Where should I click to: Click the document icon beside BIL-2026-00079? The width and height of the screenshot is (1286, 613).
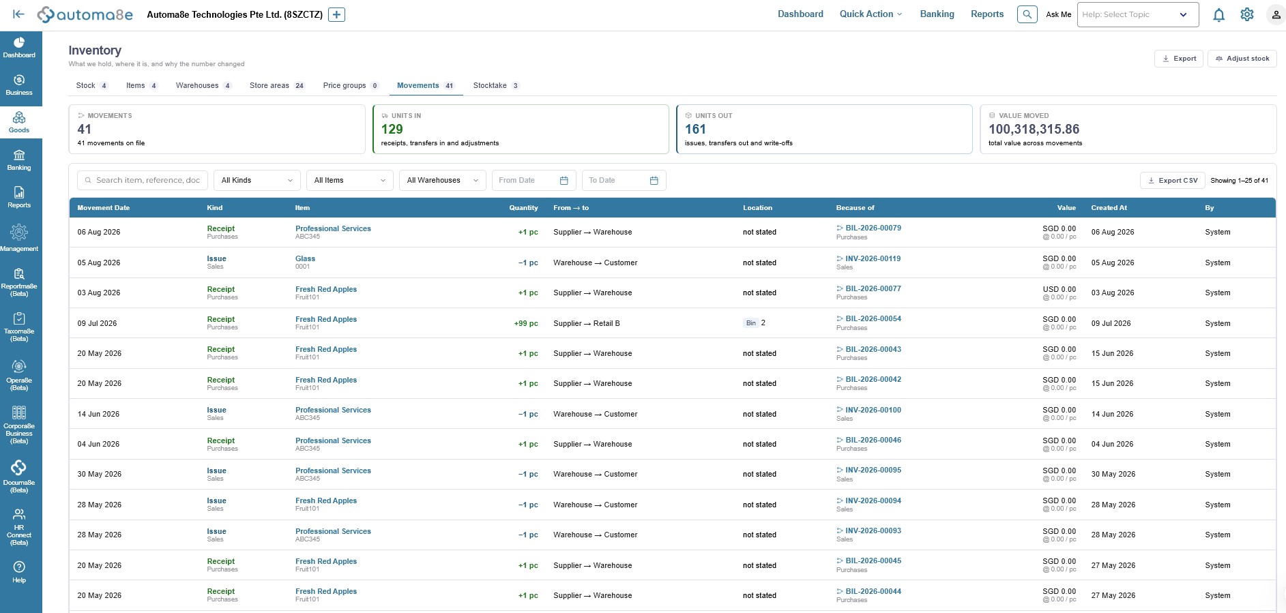[840, 228]
